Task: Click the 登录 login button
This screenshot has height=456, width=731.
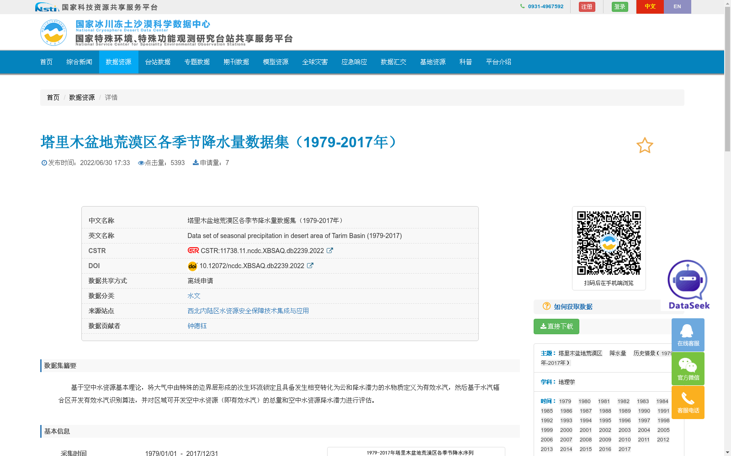Action: pos(620,7)
